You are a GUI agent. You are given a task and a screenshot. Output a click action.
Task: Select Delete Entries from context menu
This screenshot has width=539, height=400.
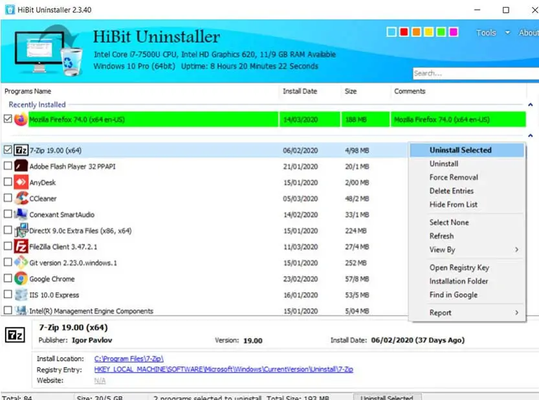point(467,191)
